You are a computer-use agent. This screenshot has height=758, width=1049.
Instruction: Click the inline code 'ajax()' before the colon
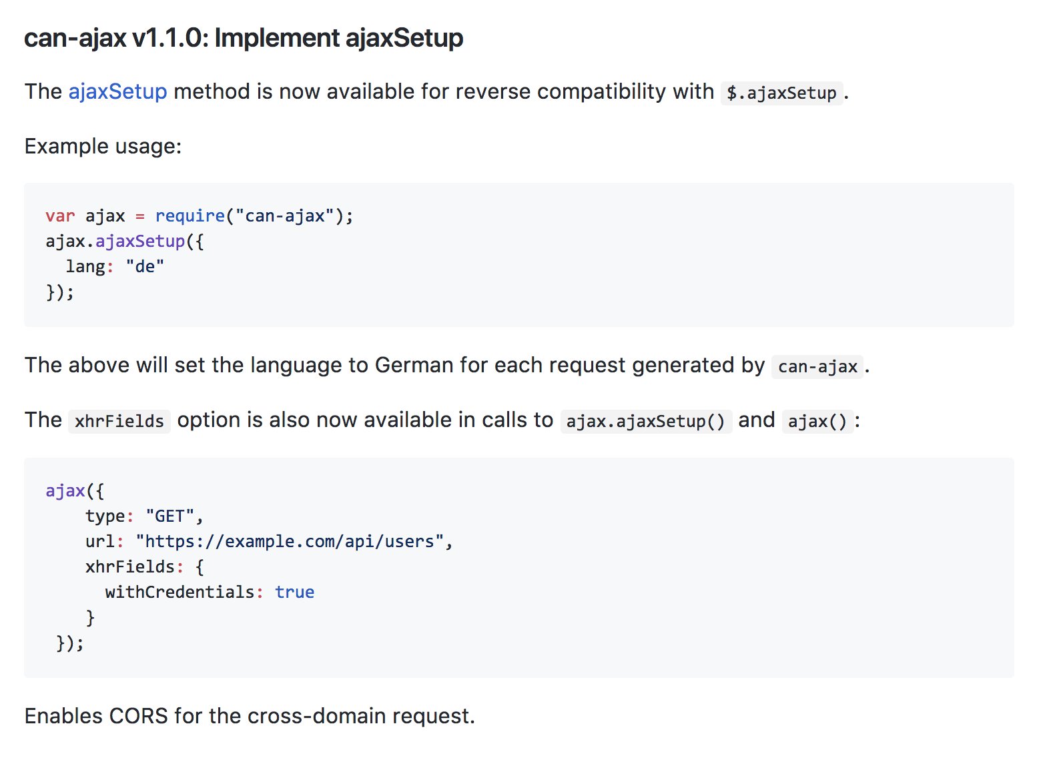pos(817,421)
